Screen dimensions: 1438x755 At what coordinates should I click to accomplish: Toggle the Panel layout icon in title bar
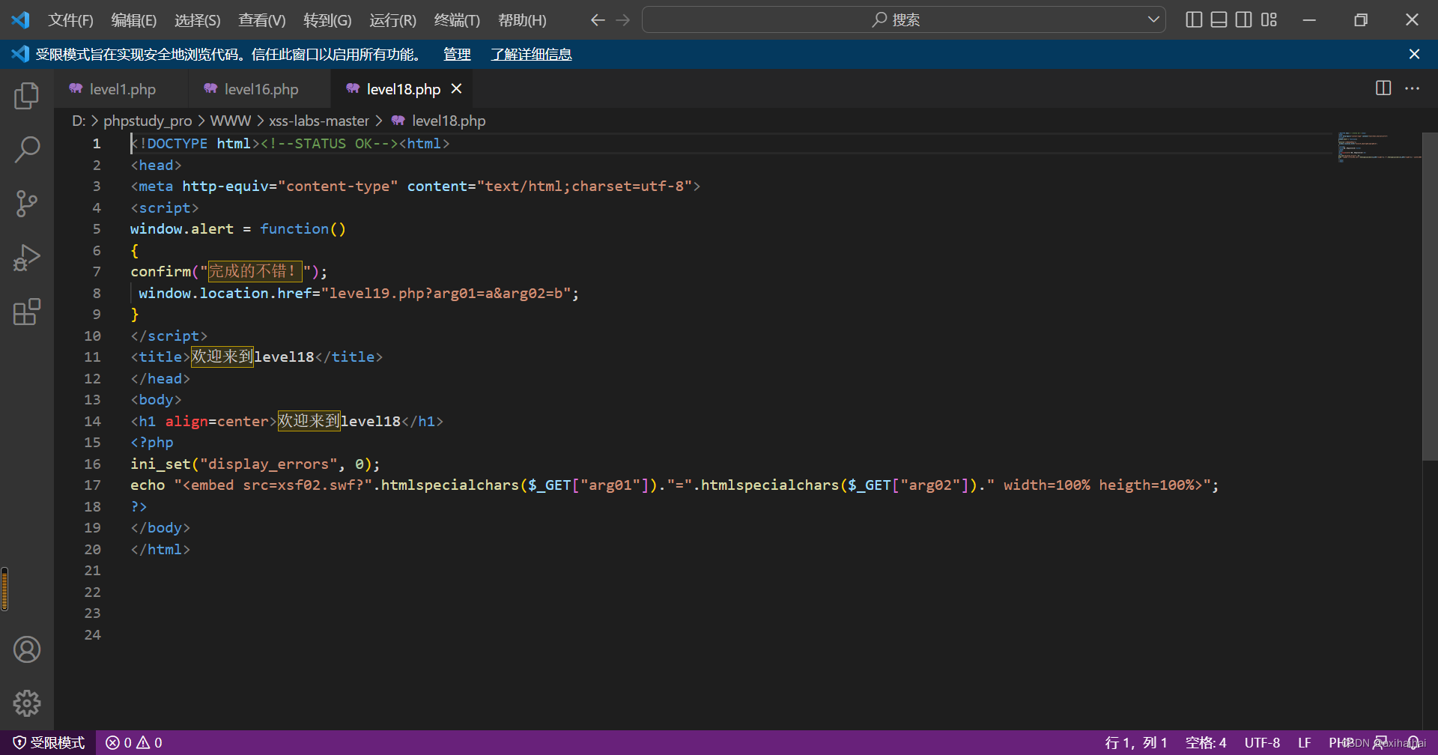1218,19
